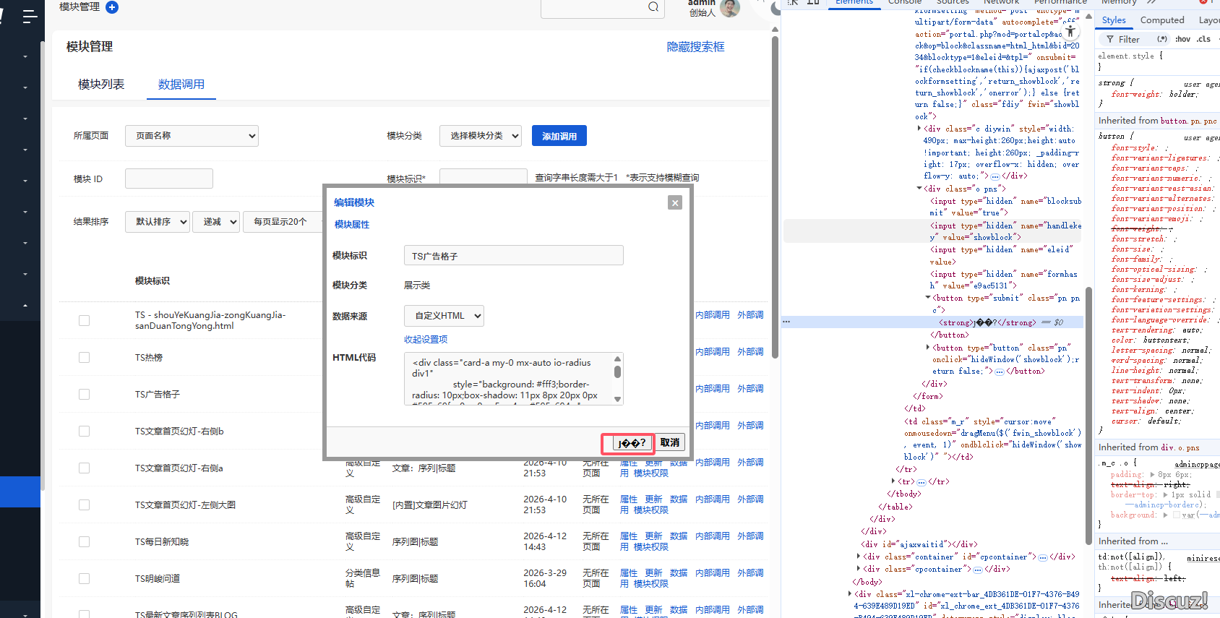Click the DevTools inspect element picker icon

pyautogui.click(x=793, y=3)
